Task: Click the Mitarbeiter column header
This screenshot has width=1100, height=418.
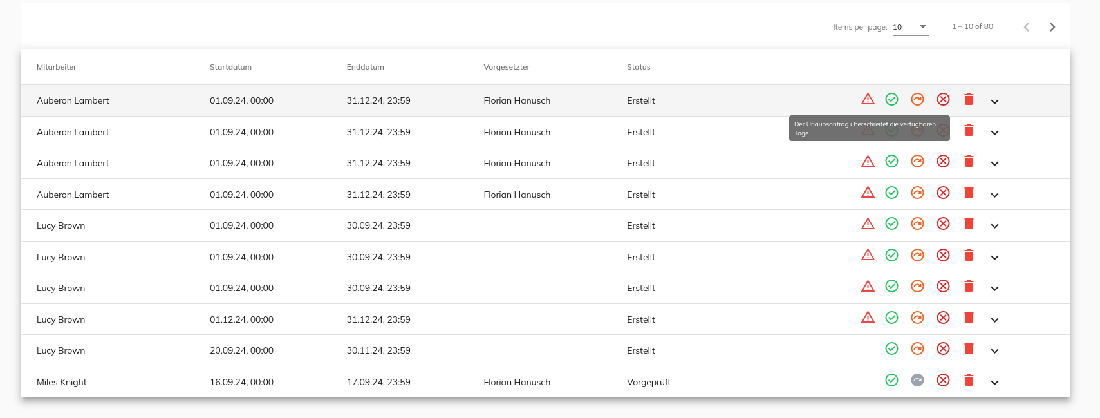Action: [57, 67]
